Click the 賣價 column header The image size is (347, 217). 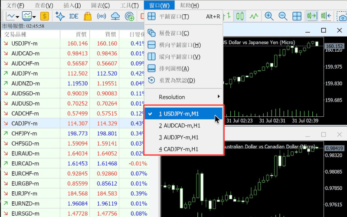click(75, 34)
